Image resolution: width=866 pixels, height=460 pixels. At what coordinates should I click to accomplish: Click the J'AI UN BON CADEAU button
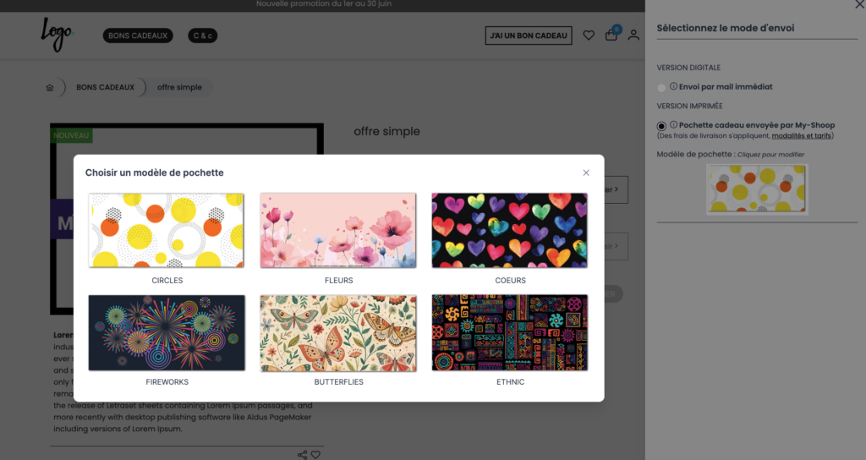[x=529, y=36]
